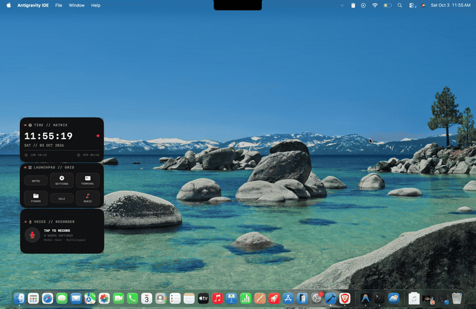Screen dimensions: 476x309
Task: Open the App Store in the Dock
Action: tap(288, 298)
